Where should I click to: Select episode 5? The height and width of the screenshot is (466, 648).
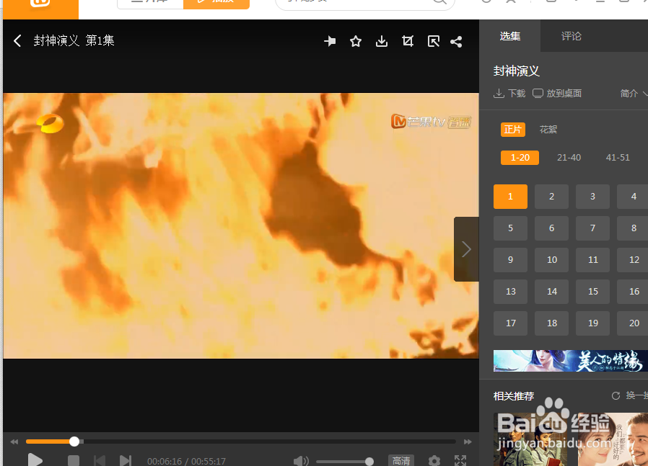[x=510, y=228]
